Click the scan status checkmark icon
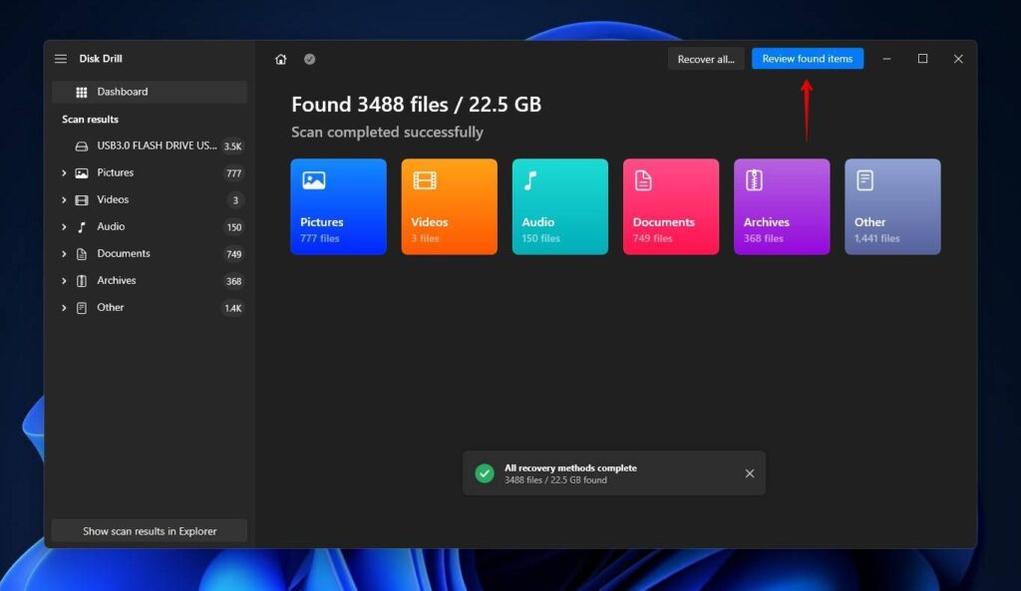Image resolution: width=1021 pixels, height=591 pixels. 309,59
